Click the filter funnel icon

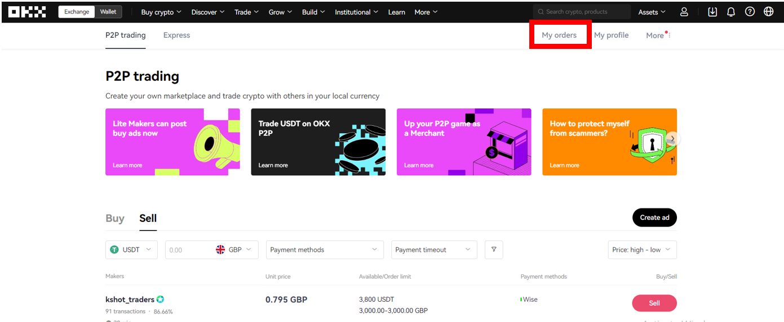click(494, 250)
